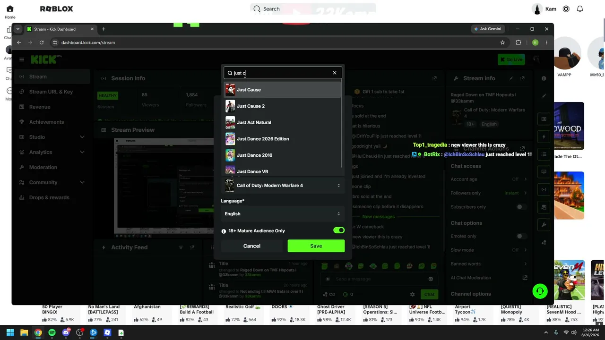The height and width of the screenshot is (340, 605).
Task: Open the Slow mode setting chevron
Action: tap(525, 250)
